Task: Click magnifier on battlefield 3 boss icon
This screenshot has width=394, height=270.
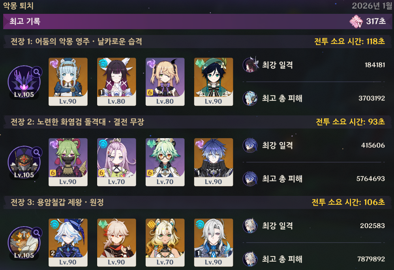Action: 37,232
